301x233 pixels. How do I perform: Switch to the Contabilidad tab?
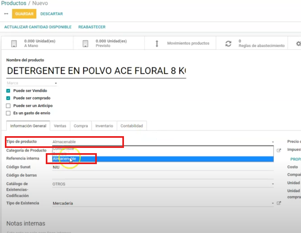[132, 126]
